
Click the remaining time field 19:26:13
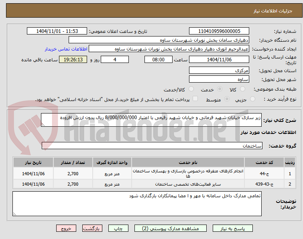tap(73, 59)
